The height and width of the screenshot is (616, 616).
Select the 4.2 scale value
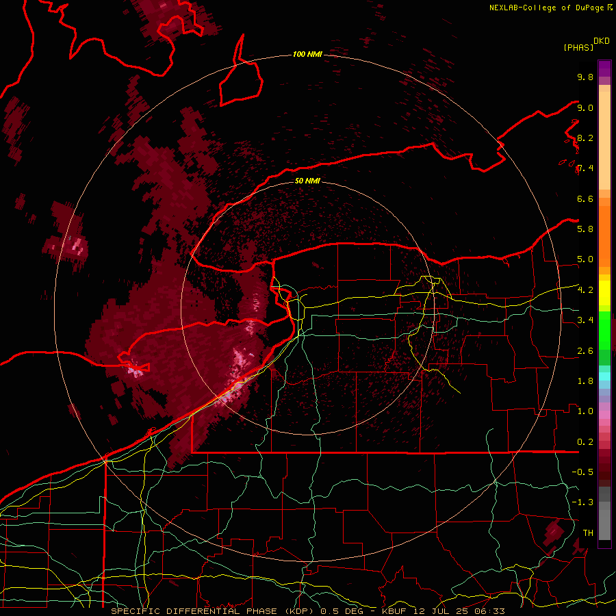pyautogui.click(x=585, y=290)
